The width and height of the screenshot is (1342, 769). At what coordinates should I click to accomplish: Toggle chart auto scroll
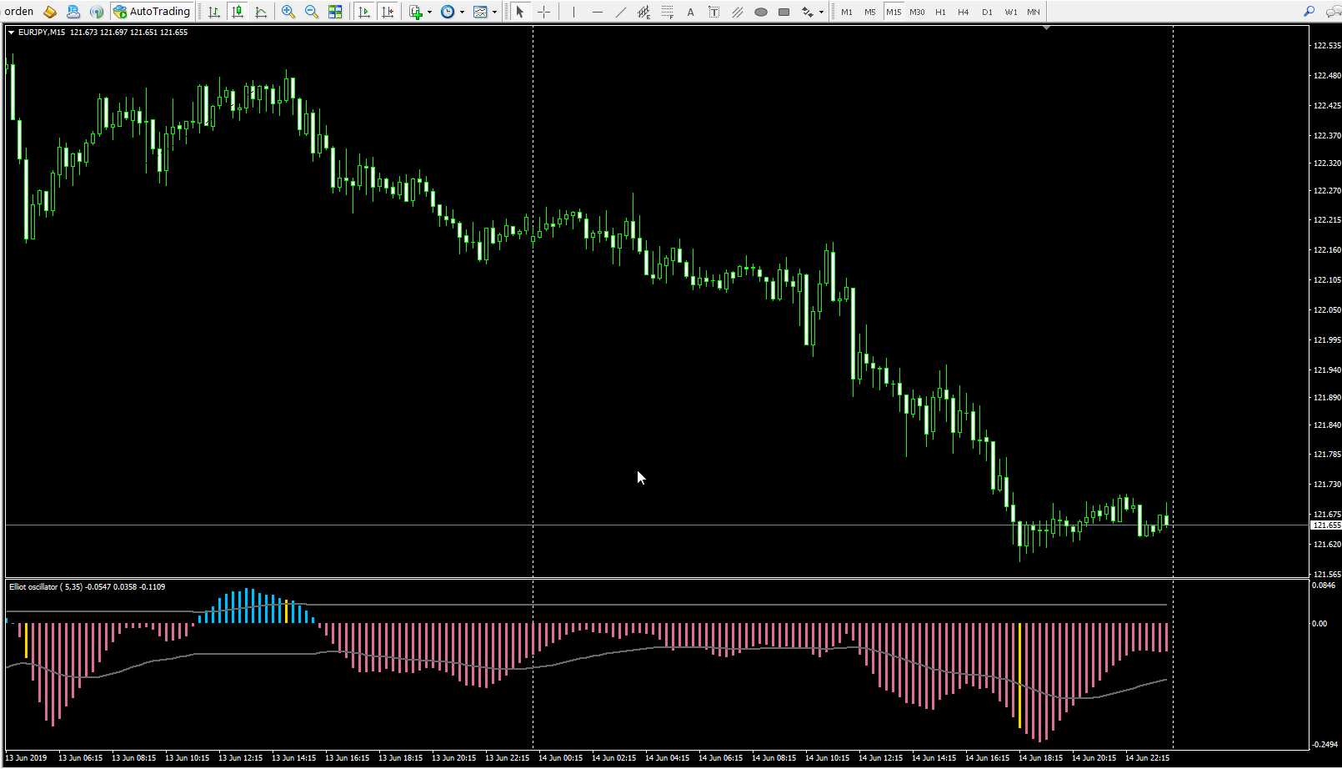(364, 12)
